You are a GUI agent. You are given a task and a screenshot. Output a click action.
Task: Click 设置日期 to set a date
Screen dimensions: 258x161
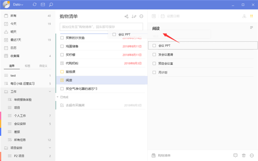(x=173, y=16)
